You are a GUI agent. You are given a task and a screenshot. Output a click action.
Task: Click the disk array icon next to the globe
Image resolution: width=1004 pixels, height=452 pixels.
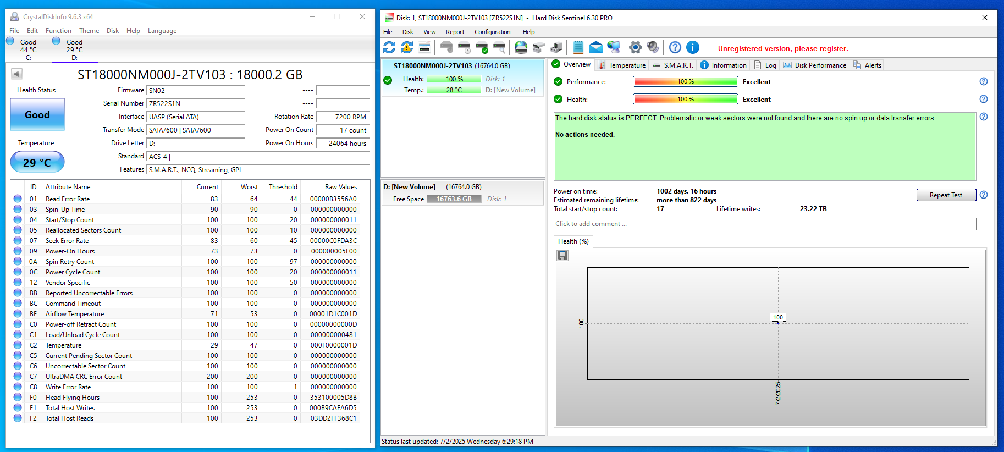(x=538, y=47)
